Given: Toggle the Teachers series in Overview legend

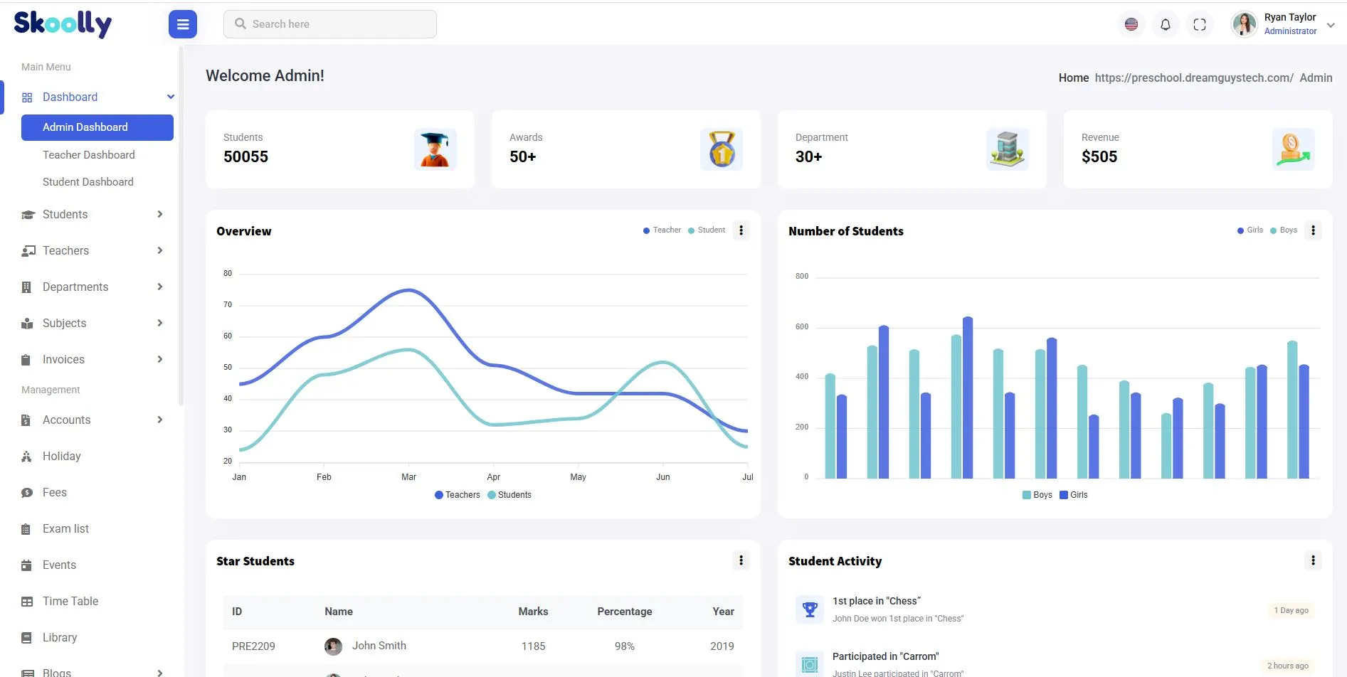Looking at the screenshot, I should 458,495.
